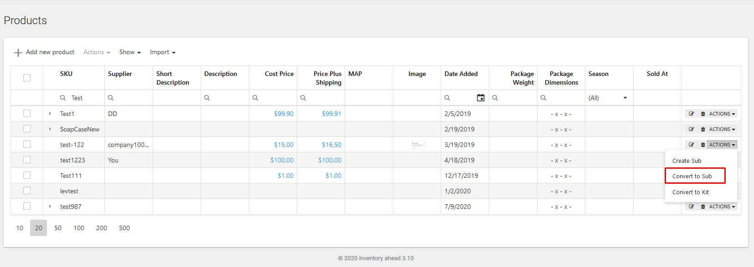
Task: Click trash icon for SoapCaseNew row
Action: click(703, 129)
